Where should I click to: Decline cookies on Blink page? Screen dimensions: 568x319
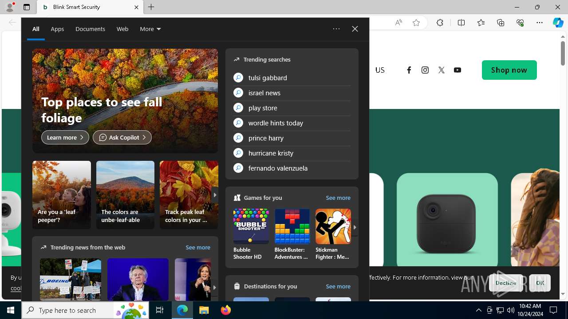[x=506, y=283]
